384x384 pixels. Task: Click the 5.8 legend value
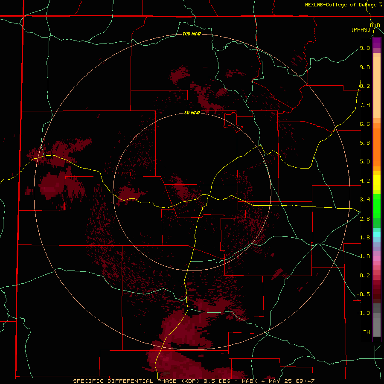point(365,143)
